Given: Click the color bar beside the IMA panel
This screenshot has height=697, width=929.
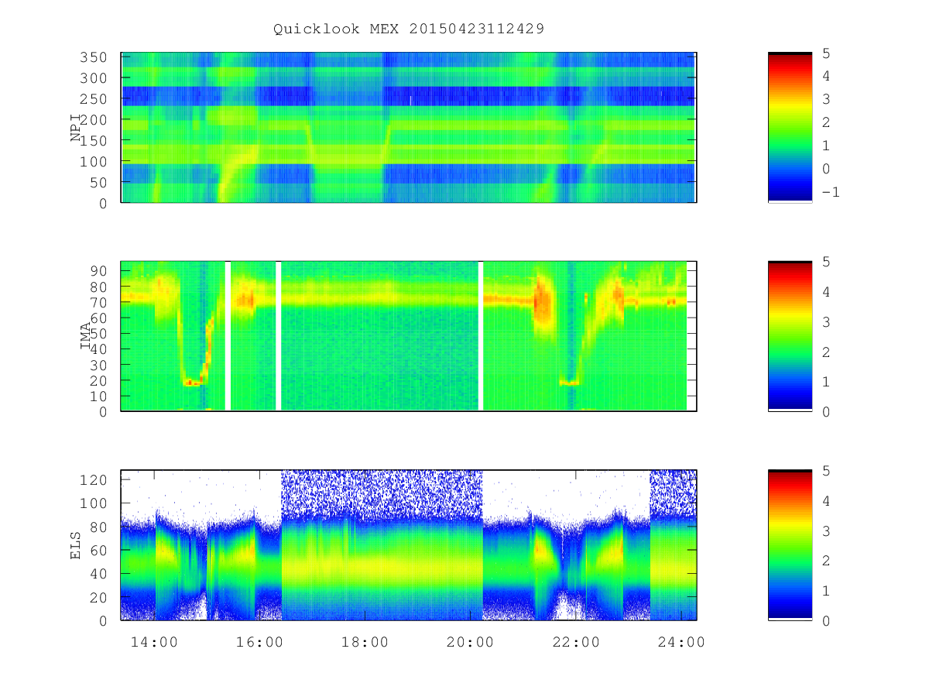Looking at the screenshot, I should (790, 336).
